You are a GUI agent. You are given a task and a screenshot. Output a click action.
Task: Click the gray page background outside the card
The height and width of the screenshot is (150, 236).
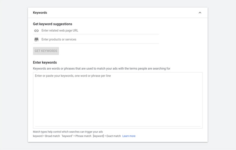[x=13, y=80]
